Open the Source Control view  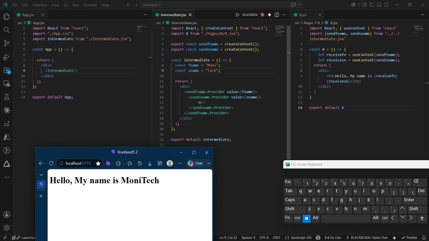[x=6, y=43]
